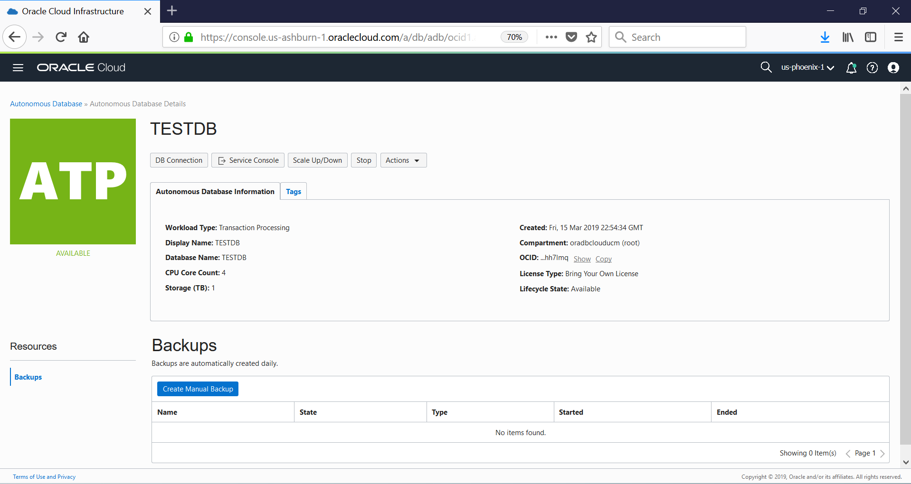Go to the previous backups page
This screenshot has height=484, width=911.
(848, 454)
